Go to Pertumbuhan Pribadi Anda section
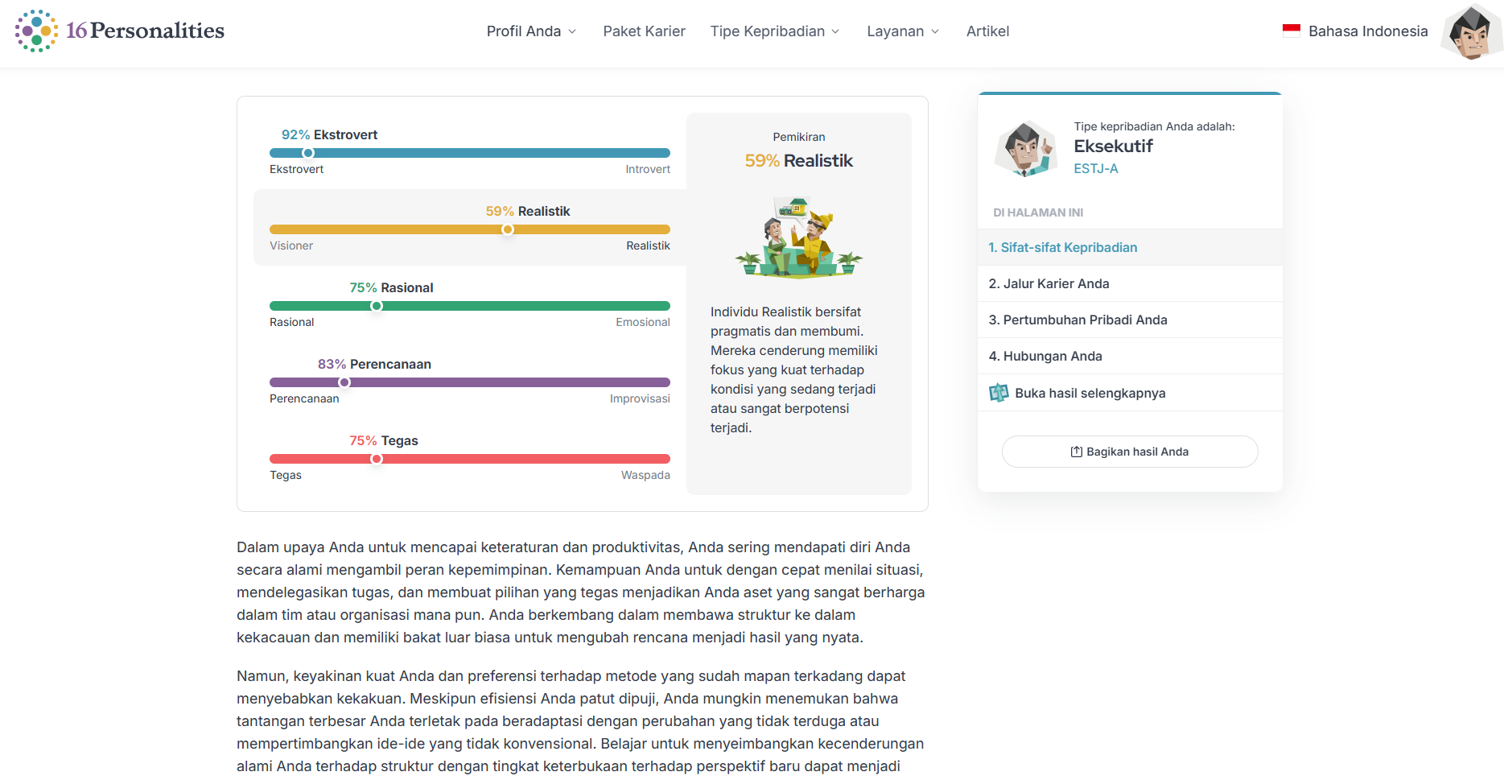1504x780 pixels. tap(1078, 320)
